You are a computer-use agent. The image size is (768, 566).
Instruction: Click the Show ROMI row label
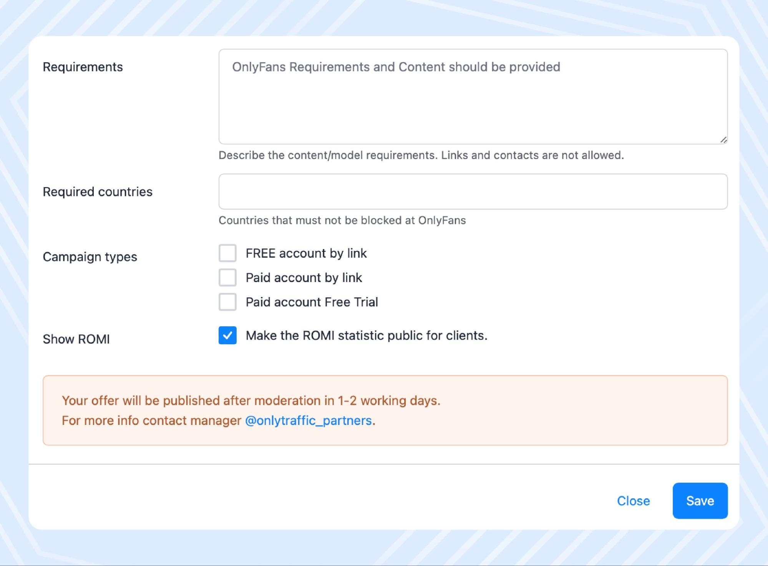click(76, 339)
